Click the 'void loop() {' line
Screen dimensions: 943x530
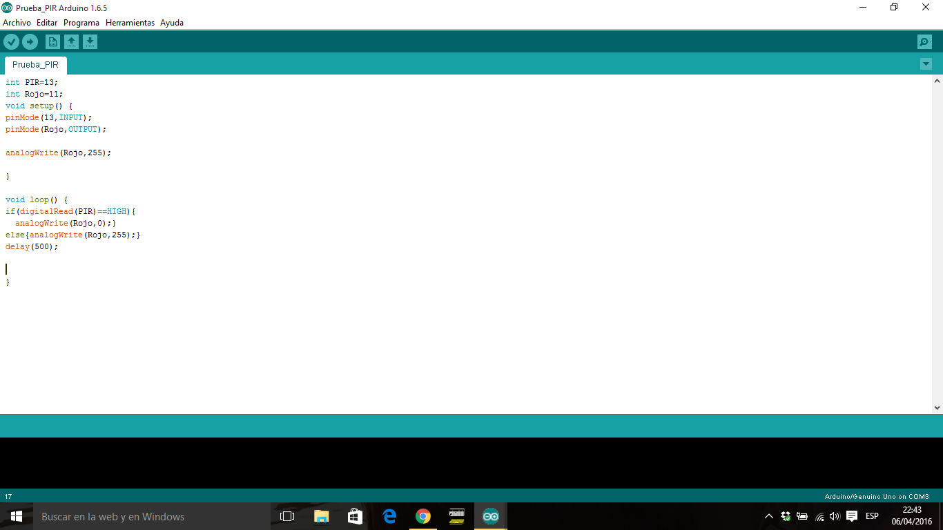[x=37, y=199]
